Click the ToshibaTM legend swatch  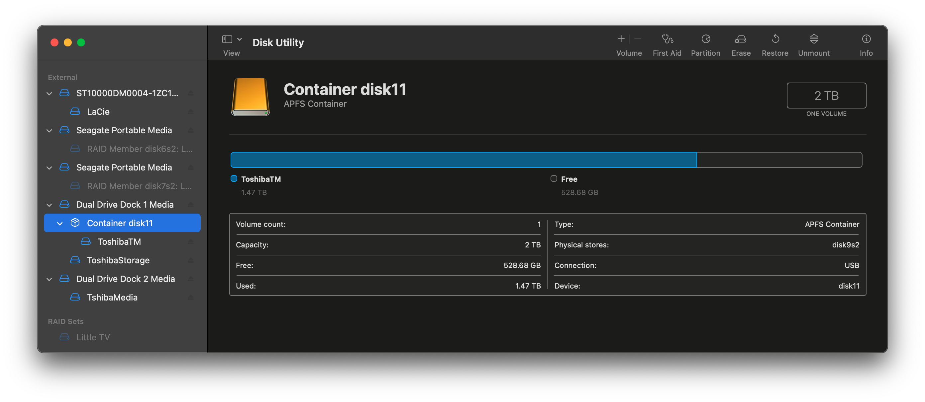tap(234, 178)
